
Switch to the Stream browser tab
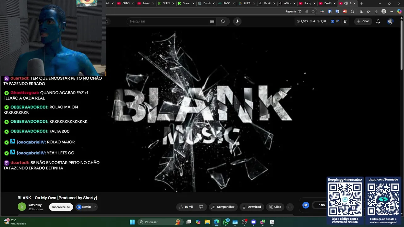tap(186, 3)
